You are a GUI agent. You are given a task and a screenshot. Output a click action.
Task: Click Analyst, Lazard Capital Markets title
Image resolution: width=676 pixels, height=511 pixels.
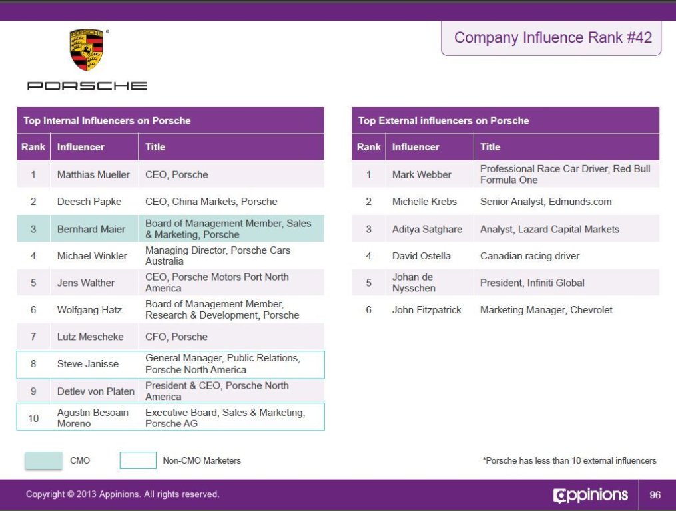[x=567, y=229]
